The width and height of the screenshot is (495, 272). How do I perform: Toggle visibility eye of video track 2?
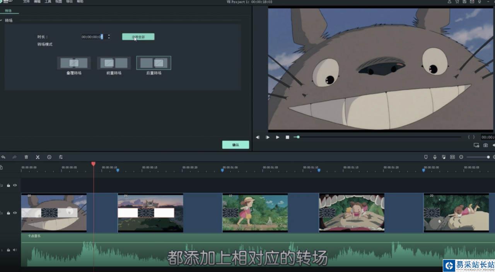click(x=15, y=185)
